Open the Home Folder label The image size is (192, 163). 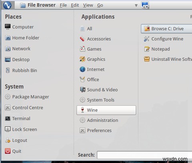click(x=26, y=38)
